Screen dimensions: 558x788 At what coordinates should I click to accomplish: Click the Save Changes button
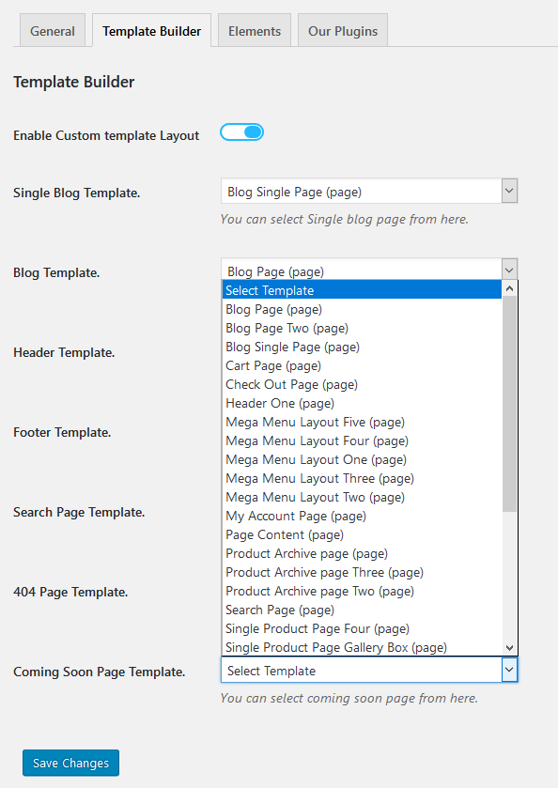click(x=70, y=763)
